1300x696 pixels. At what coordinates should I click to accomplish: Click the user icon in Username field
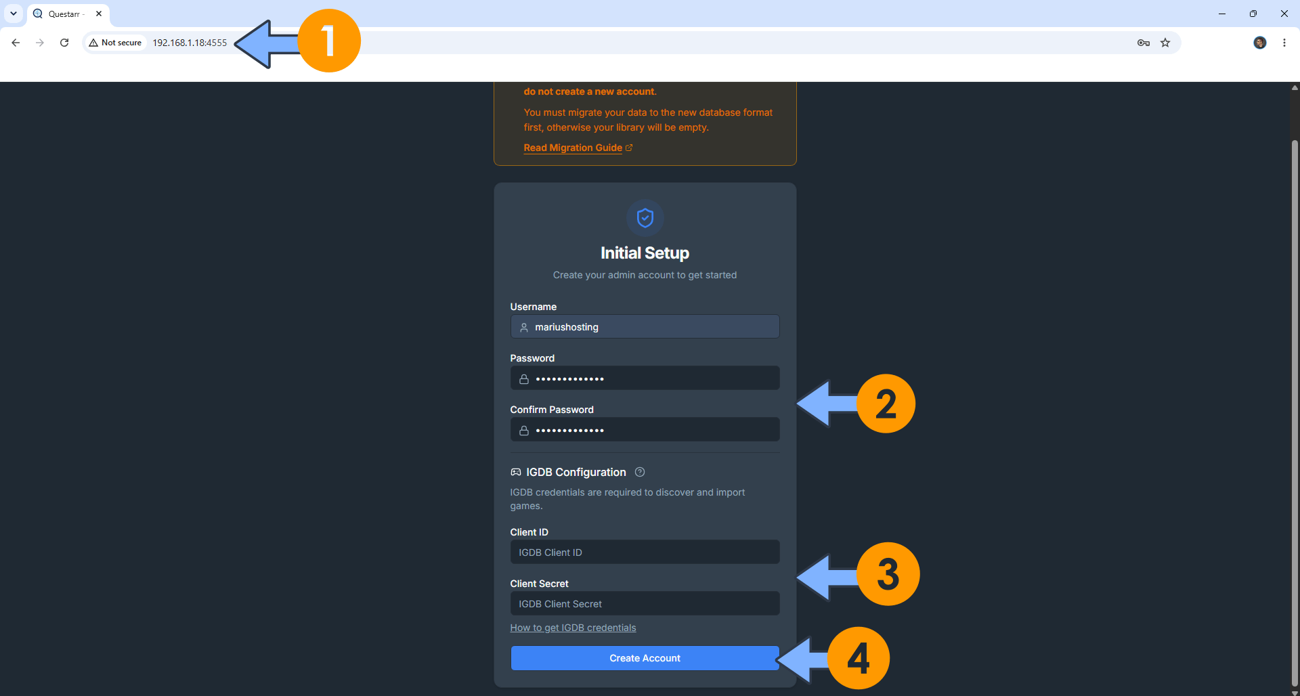(x=524, y=328)
